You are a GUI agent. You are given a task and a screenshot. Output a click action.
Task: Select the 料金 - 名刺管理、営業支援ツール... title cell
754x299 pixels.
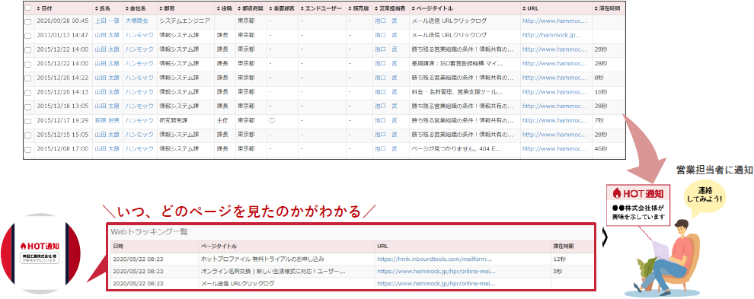pyautogui.click(x=457, y=92)
